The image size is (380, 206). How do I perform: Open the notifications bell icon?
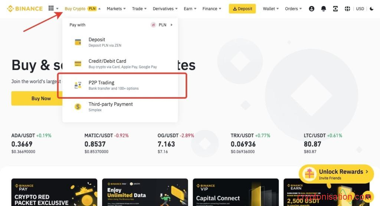coord(324,9)
